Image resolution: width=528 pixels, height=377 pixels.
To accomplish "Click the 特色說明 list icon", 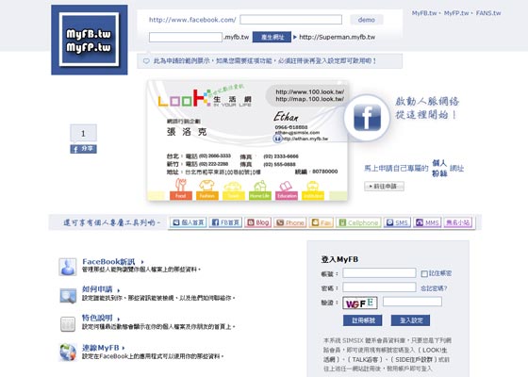I will pos(68,324).
